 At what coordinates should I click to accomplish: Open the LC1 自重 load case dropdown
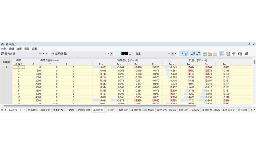169,54
